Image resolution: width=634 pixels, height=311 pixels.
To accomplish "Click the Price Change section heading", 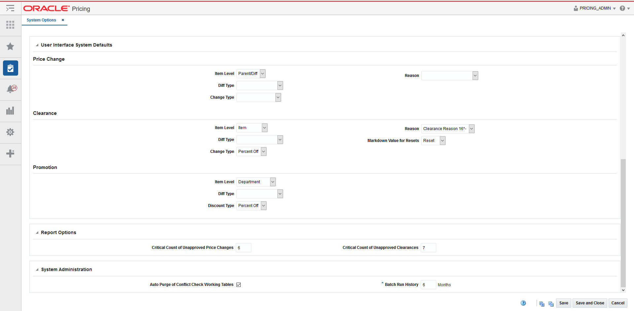I will tap(49, 59).
